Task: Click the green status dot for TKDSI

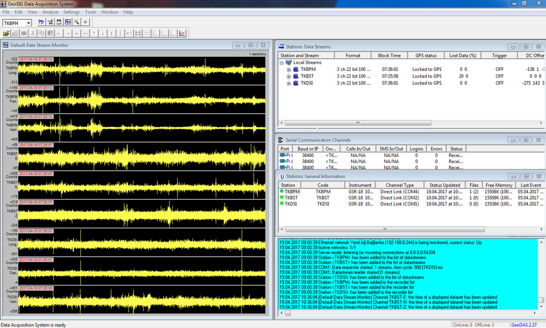Action: 282,204
